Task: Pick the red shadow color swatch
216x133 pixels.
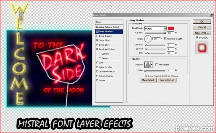Action: pyautogui.click(x=171, y=28)
